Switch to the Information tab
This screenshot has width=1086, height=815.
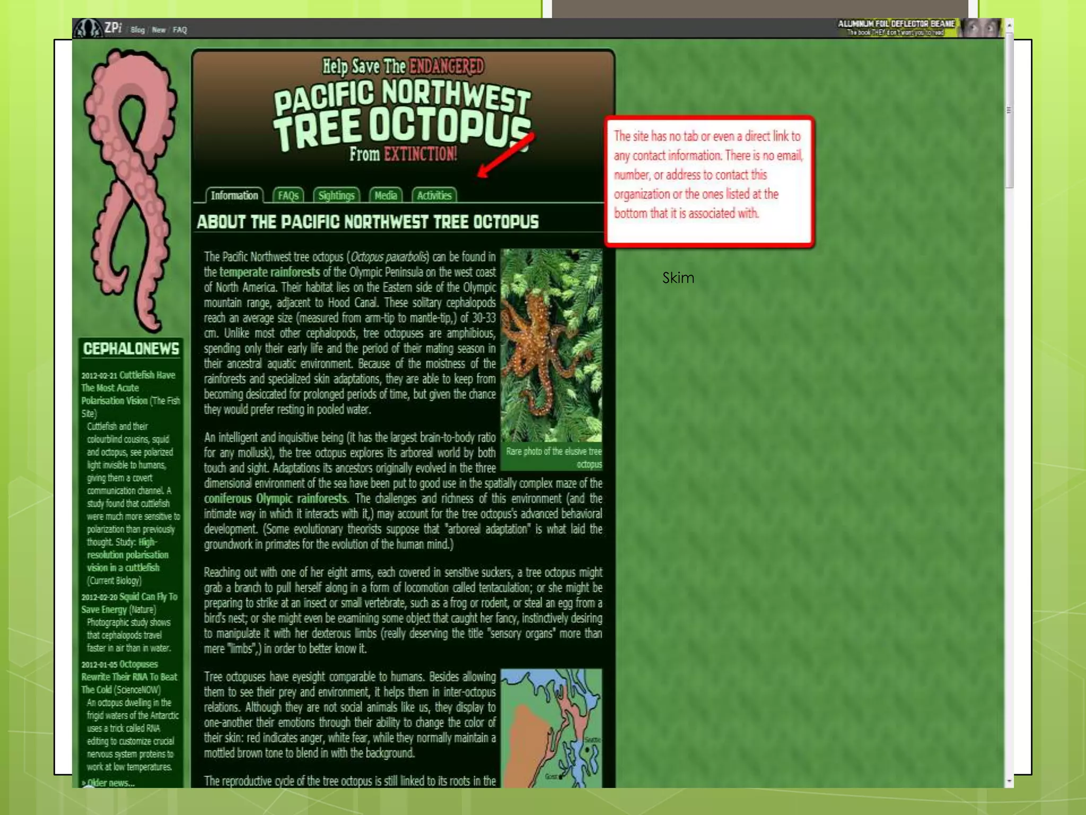[234, 195]
